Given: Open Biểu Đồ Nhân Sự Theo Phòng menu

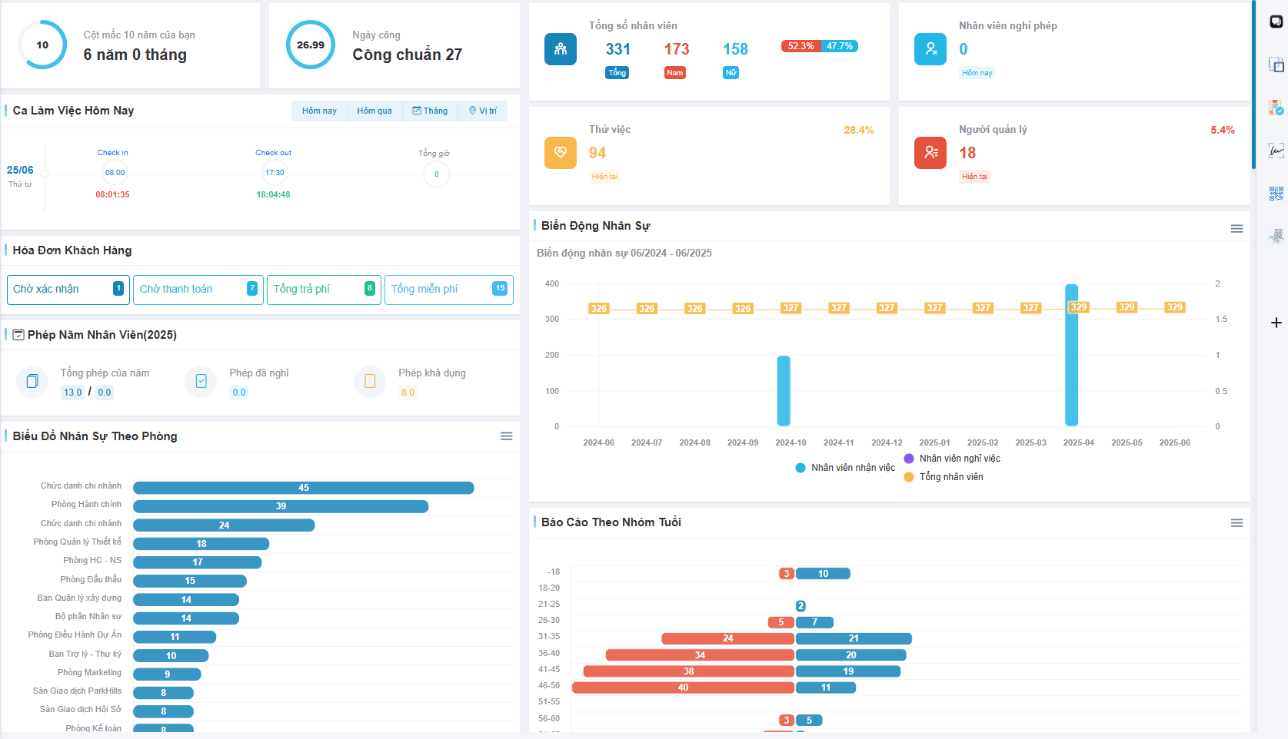Looking at the screenshot, I should tap(506, 436).
